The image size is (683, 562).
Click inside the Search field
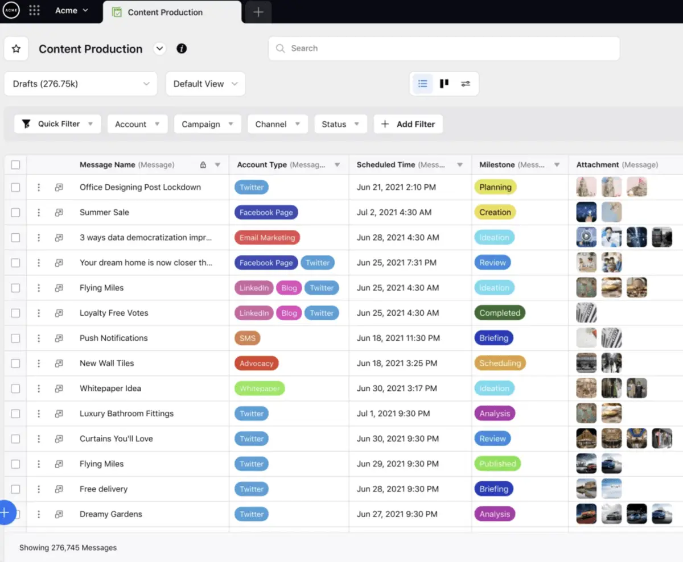444,48
